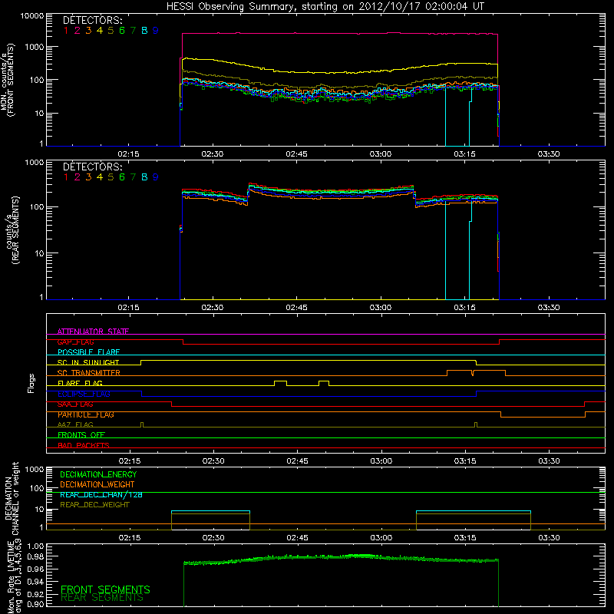
Task: Click the 02:45 tick label under rear segments plot
Action: (296, 308)
